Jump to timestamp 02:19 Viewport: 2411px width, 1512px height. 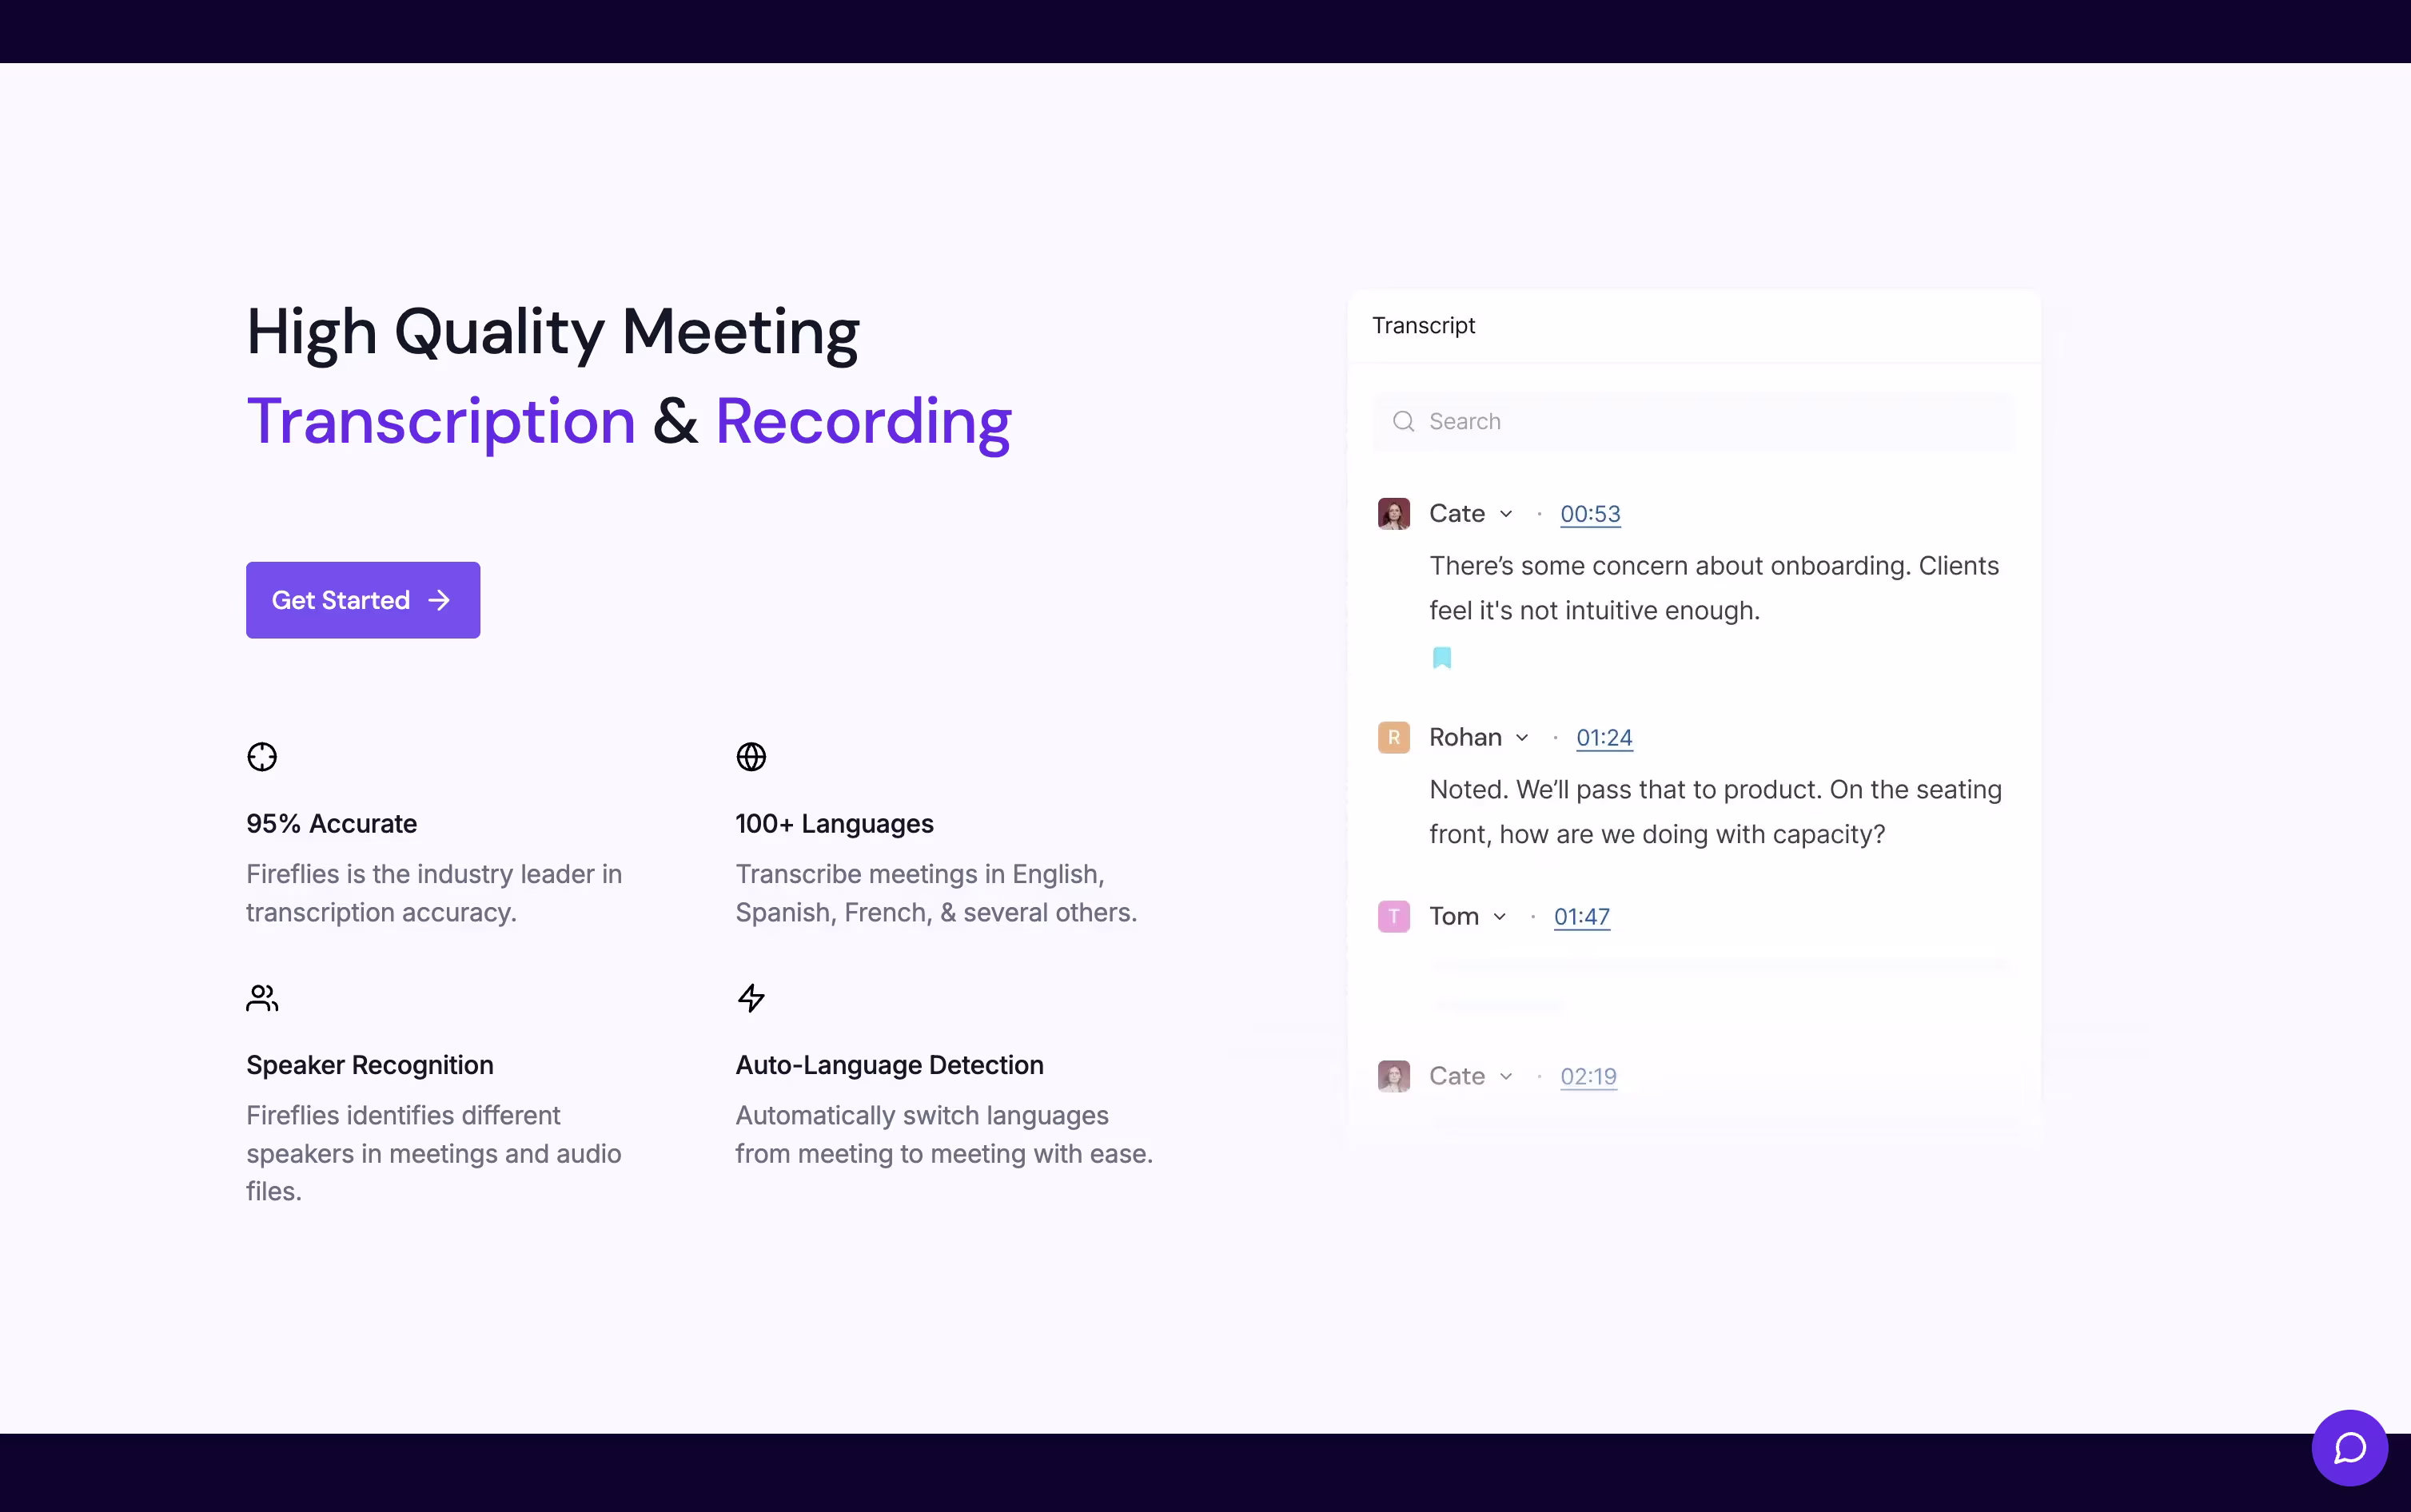point(1588,1077)
